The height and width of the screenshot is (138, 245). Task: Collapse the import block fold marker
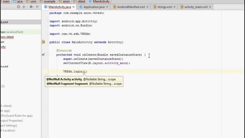pyautogui.click(x=48, y=21)
